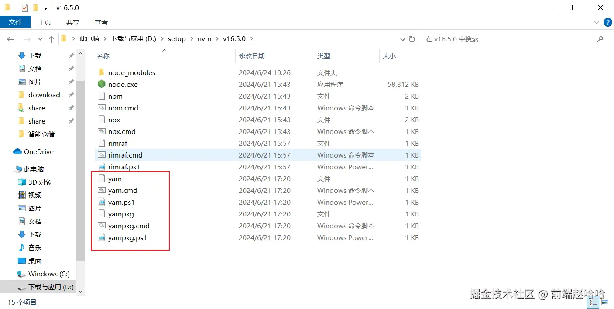
Task: Click the 名称 column header to sort
Action: click(102, 56)
